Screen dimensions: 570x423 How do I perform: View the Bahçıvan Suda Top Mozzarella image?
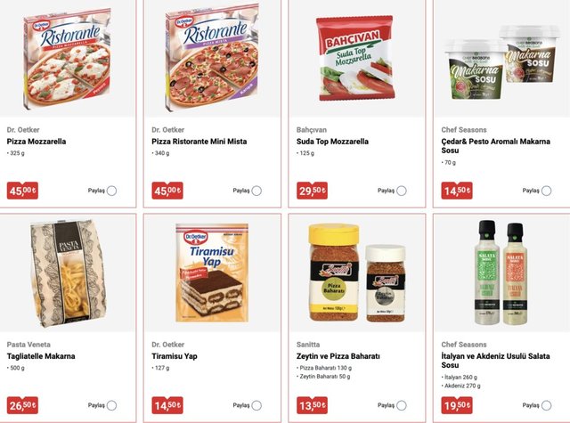[x=355, y=58]
